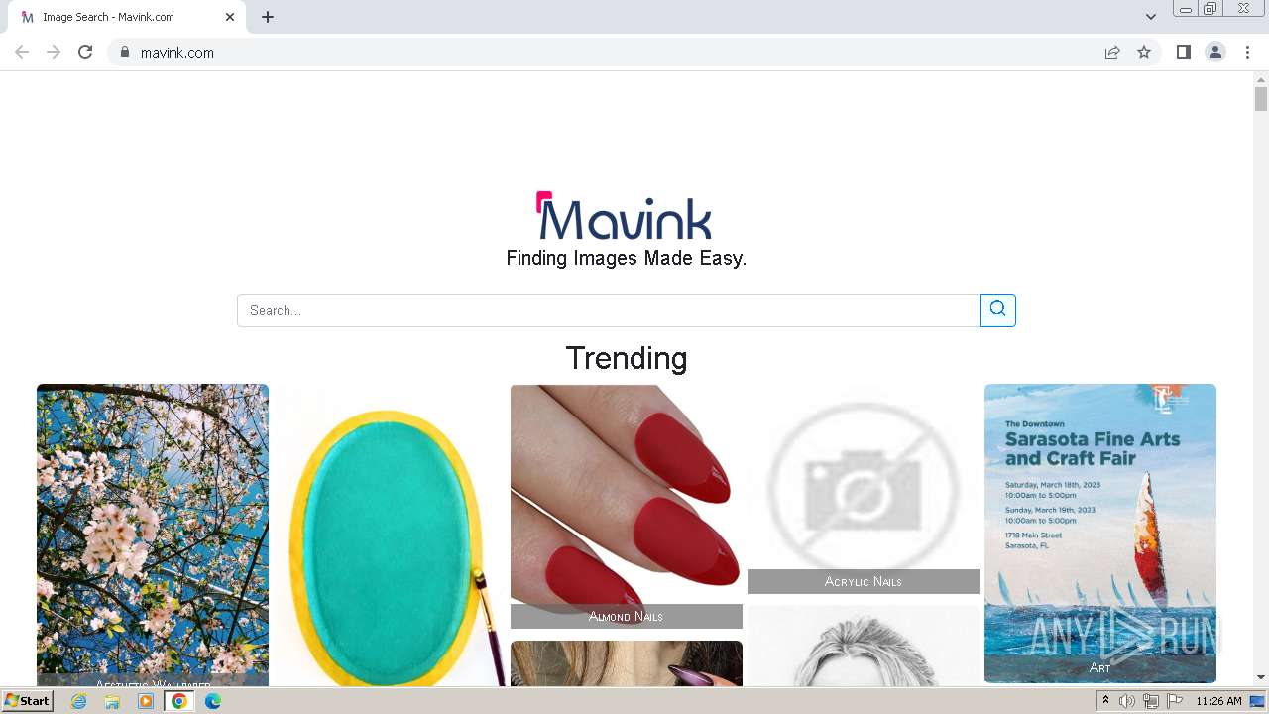Toggle the browser side panel icon
This screenshot has height=714, width=1269.
tap(1183, 52)
